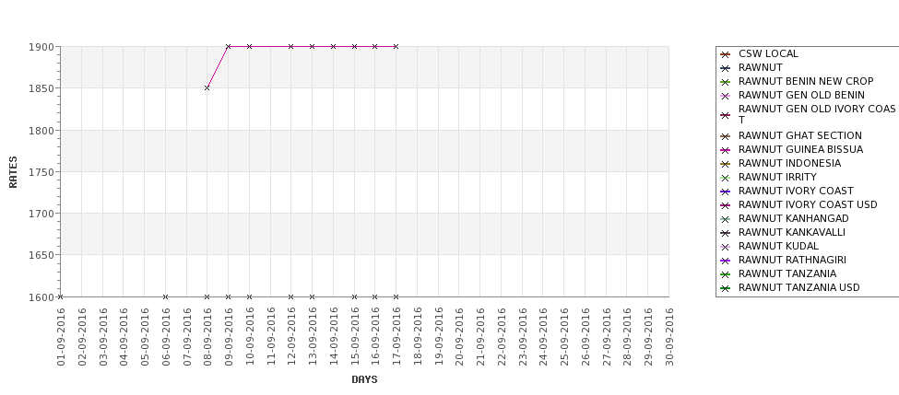This screenshot has height=395, width=899.
Task: Click the RAWNUT BENIN NEW CROP legend marker
Action: [x=726, y=82]
